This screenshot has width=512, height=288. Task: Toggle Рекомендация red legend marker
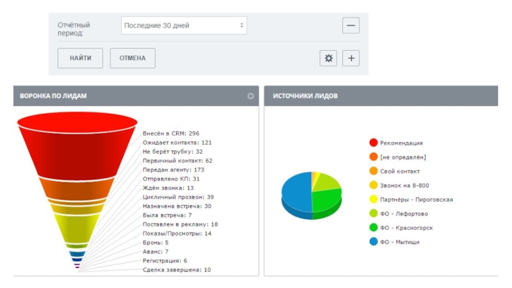point(373,143)
